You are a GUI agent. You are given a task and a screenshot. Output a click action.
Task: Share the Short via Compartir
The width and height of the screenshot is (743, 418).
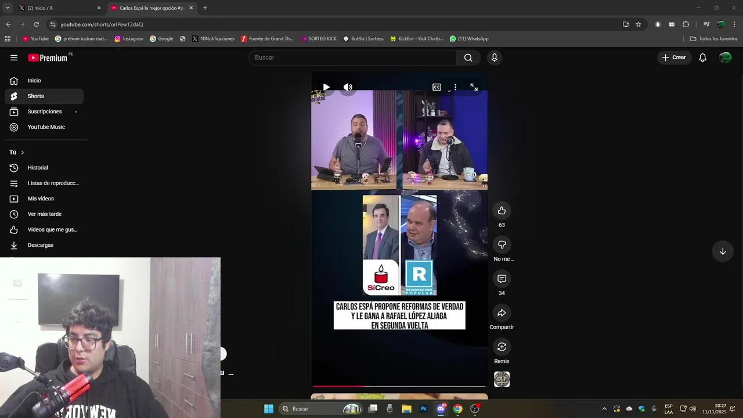pyautogui.click(x=502, y=313)
